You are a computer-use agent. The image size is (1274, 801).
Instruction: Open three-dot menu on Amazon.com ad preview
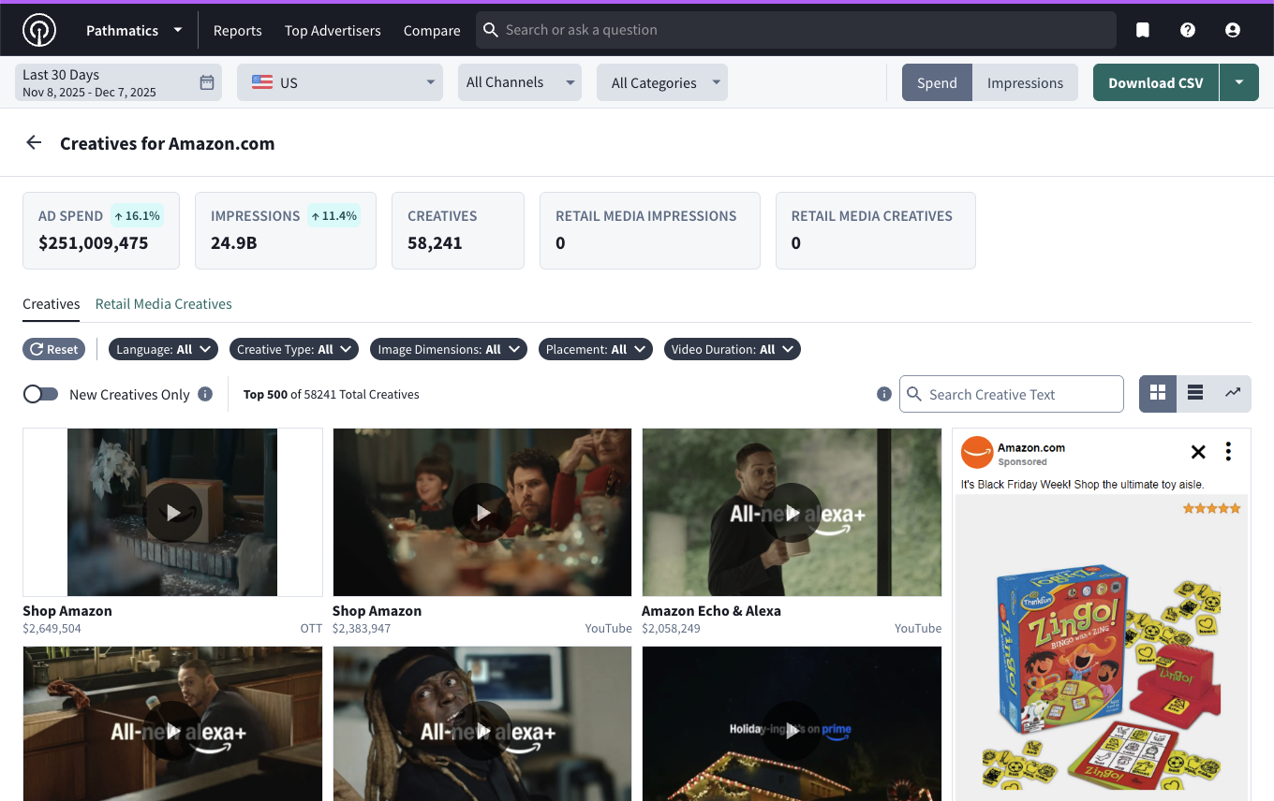1228,452
